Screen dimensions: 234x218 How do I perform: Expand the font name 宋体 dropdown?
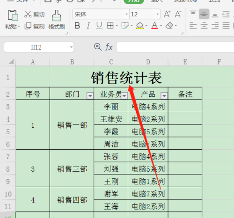126,14
